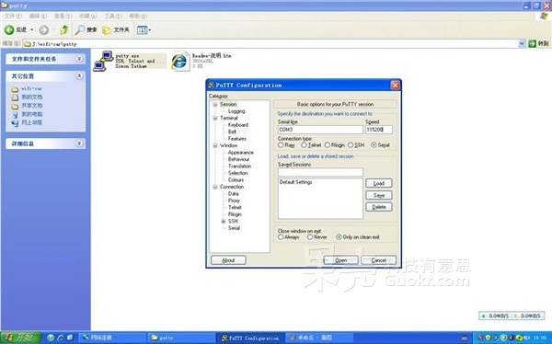Select the Serial category in tree
The width and height of the screenshot is (552, 344).
point(234,228)
